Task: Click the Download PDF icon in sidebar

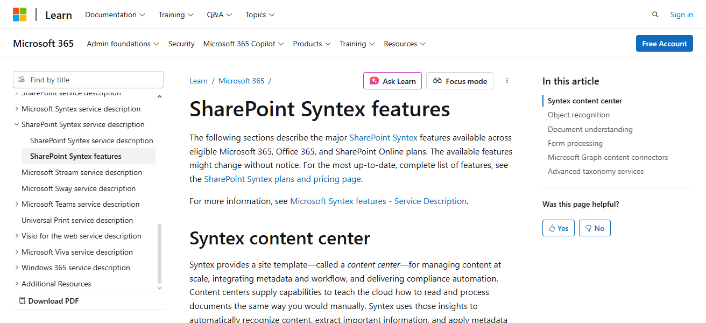Action: coord(23,300)
